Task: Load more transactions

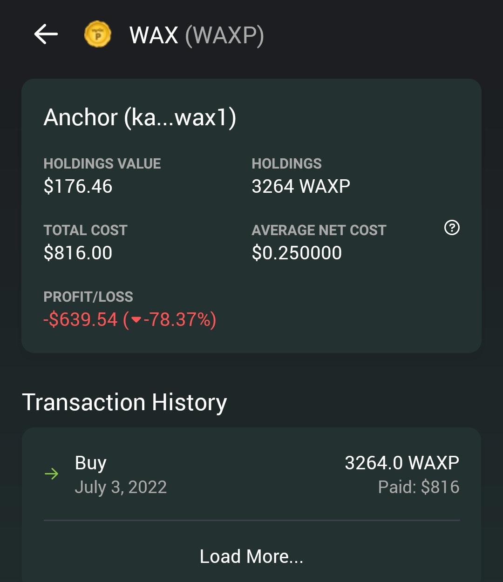Action: [x=251, y=556]
